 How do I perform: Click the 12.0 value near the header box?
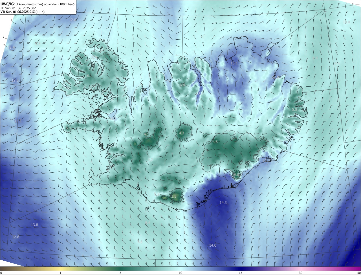click(x=72, y=20)
